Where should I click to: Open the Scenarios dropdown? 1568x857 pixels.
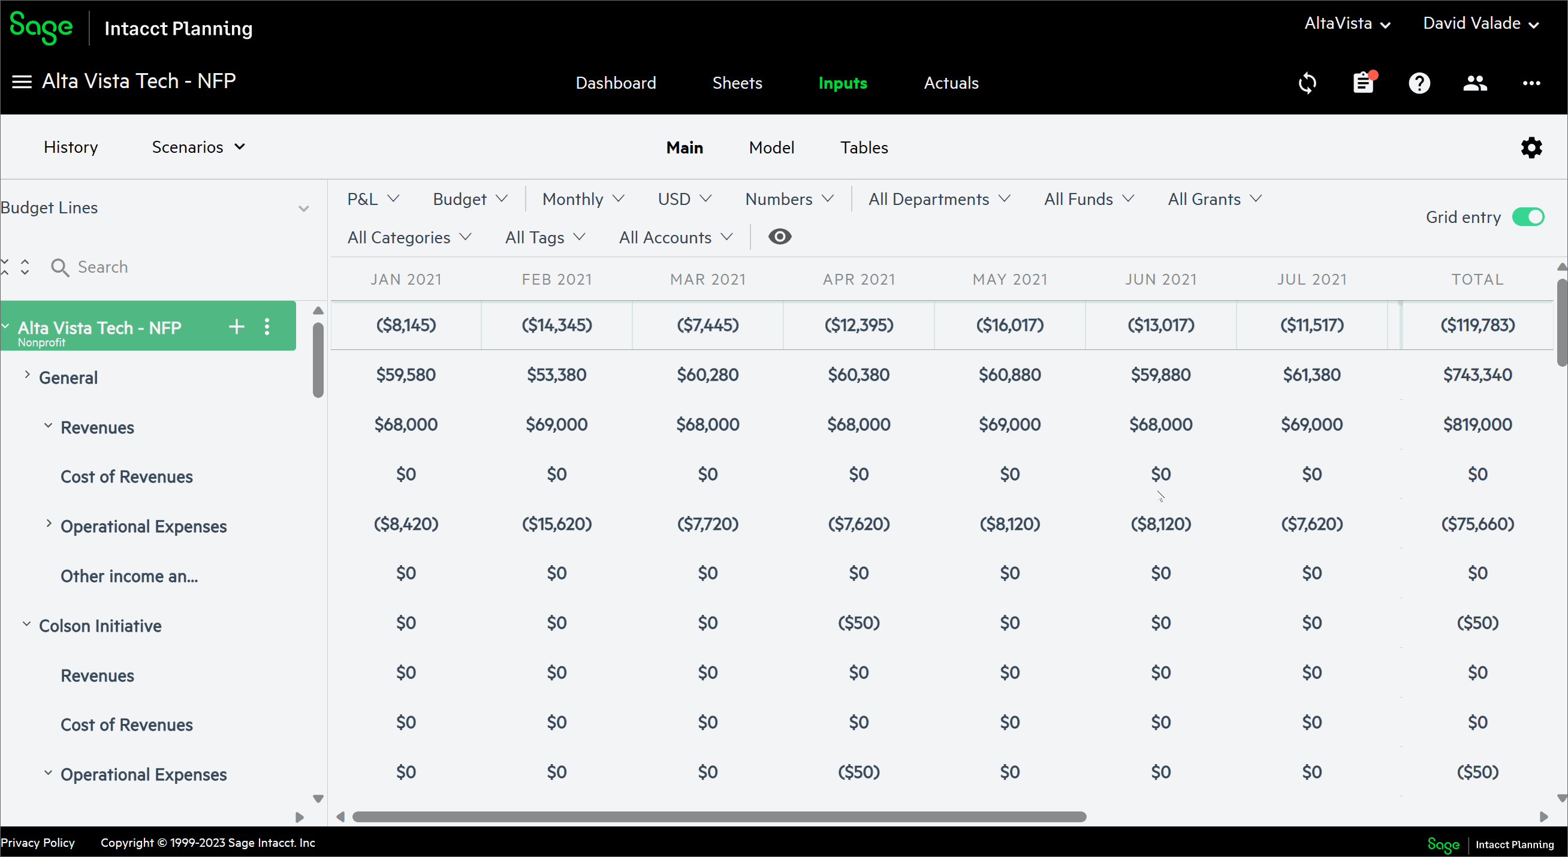(198, 147)
